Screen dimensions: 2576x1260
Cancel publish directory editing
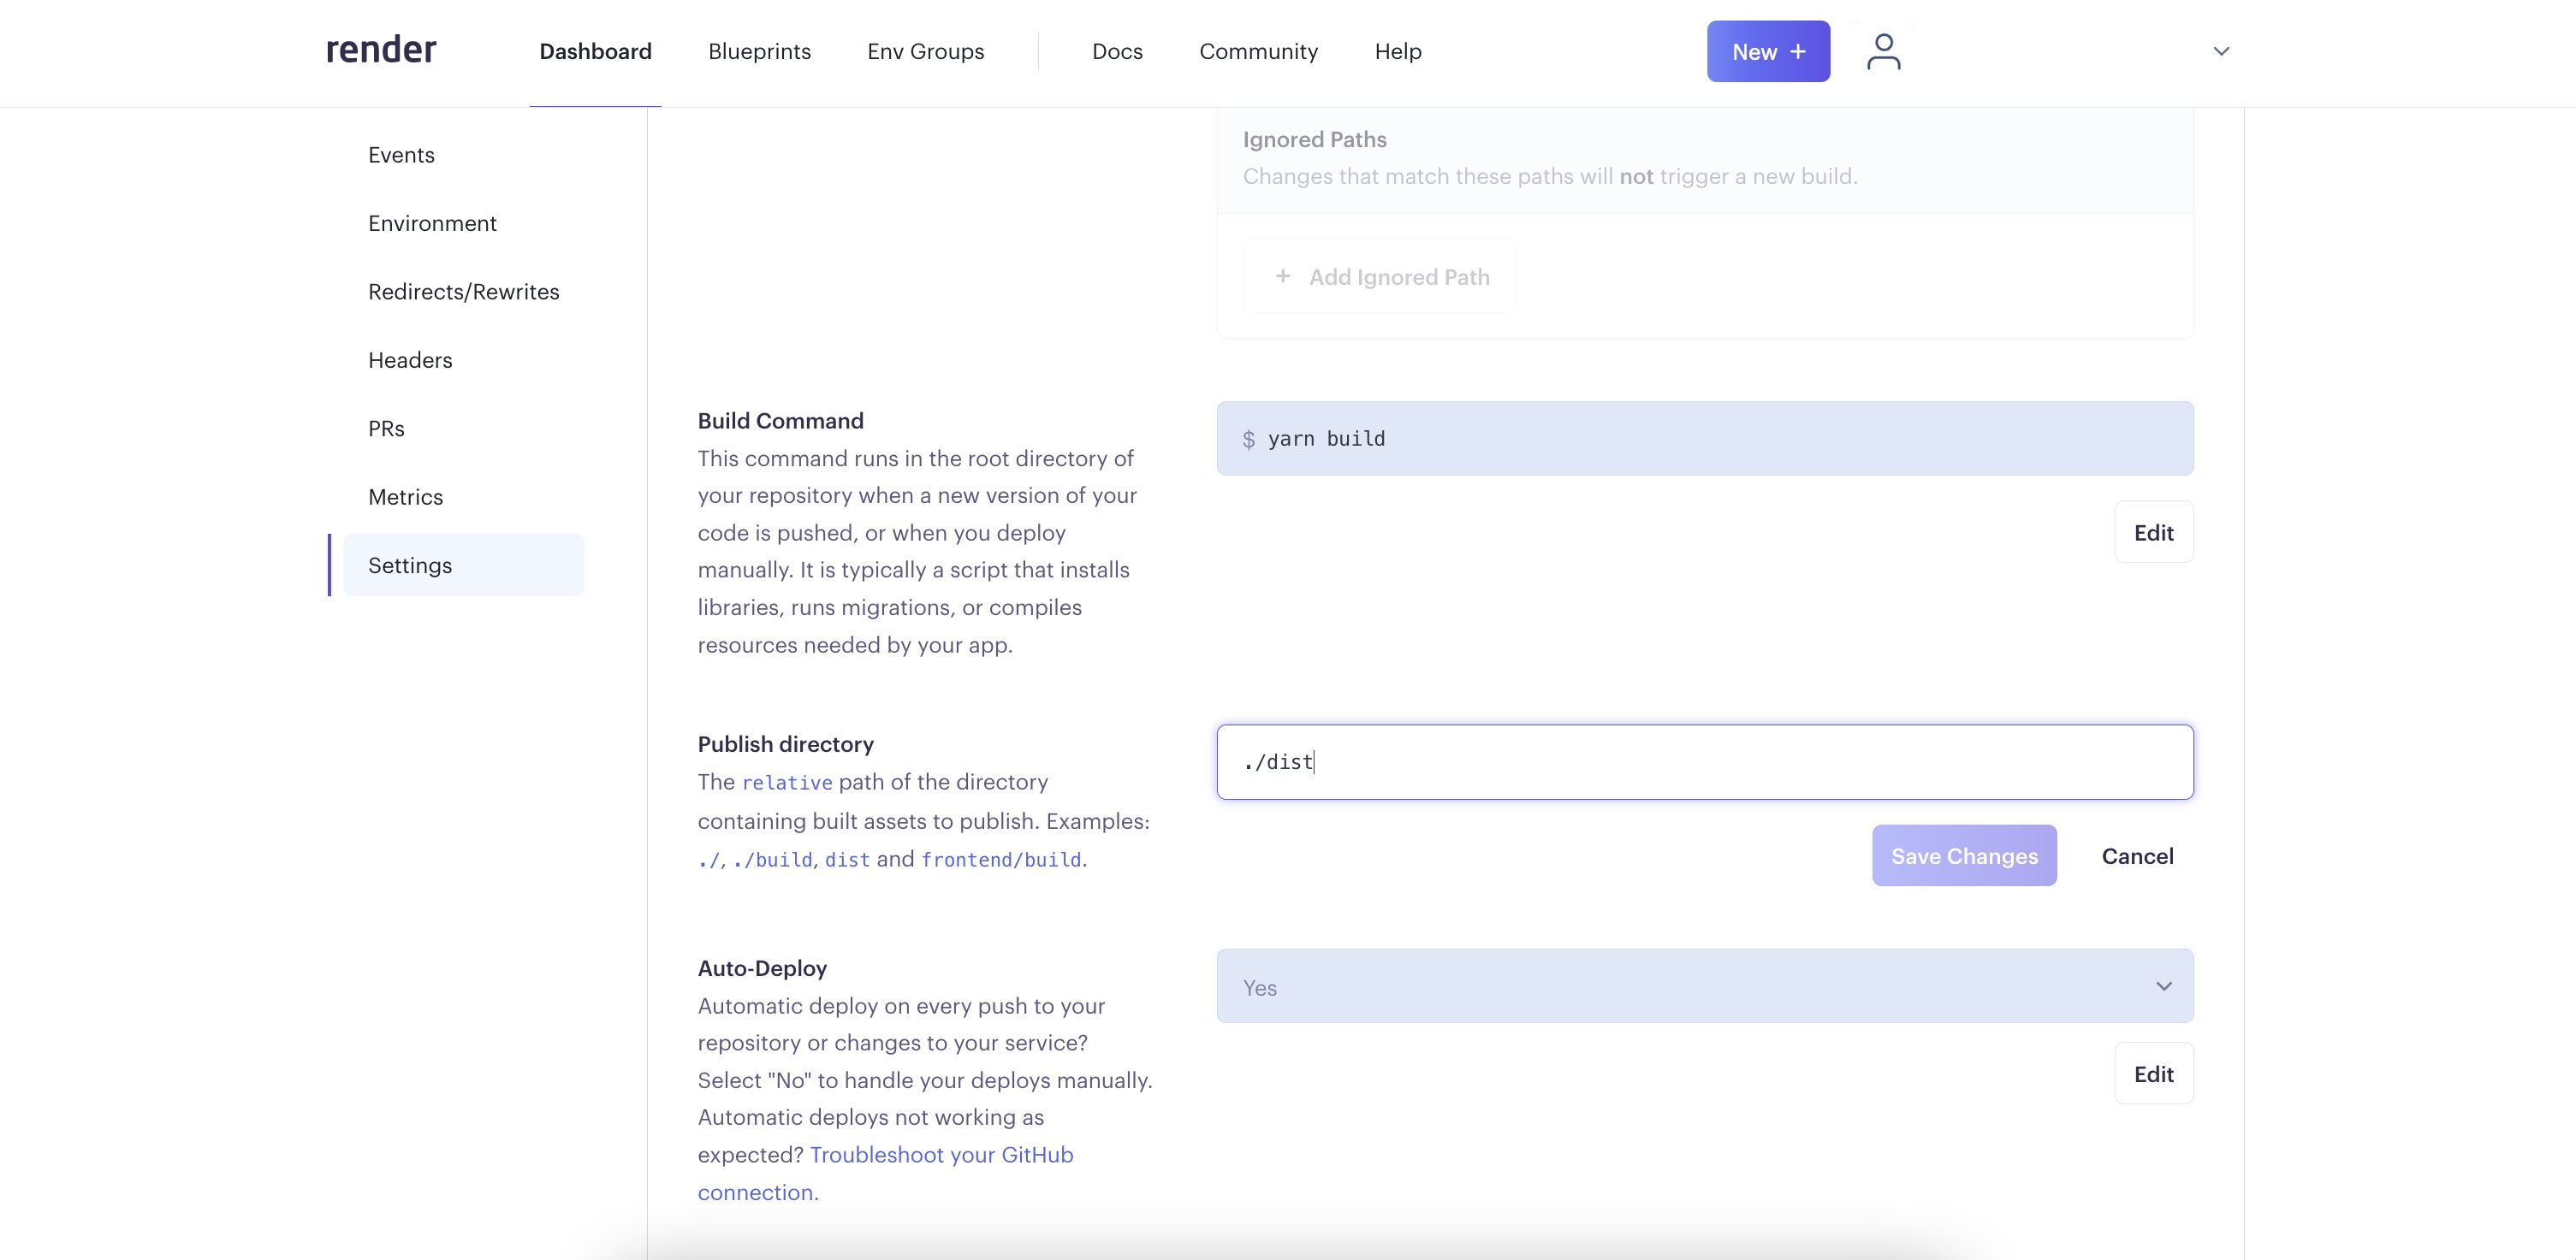2137,856
